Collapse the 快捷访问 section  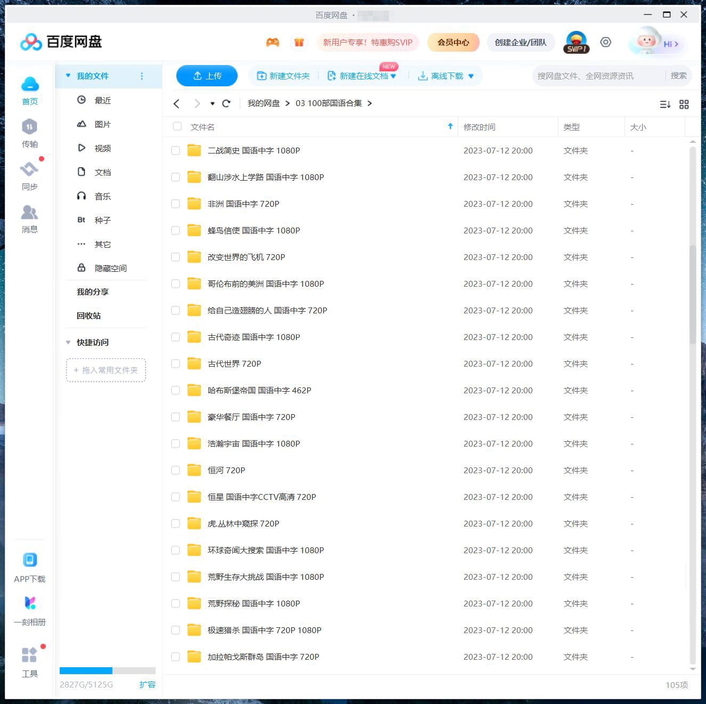pyautogui.click(x=68, y=342)
